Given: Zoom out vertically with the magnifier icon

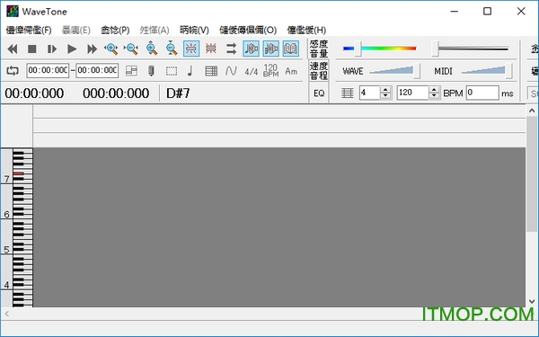Looking at the screenshot, I should [x=172, y=49].
